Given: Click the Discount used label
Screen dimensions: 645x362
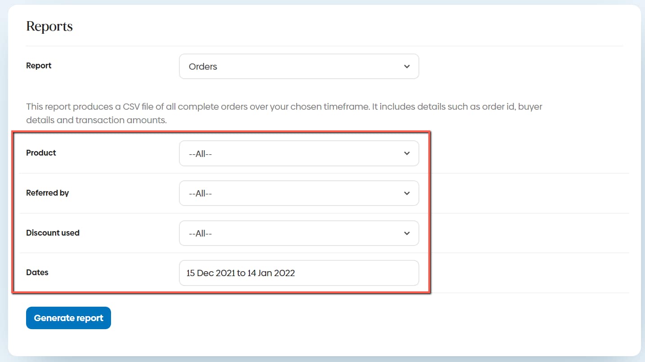Looking at the screenshot, I should 53,233.
